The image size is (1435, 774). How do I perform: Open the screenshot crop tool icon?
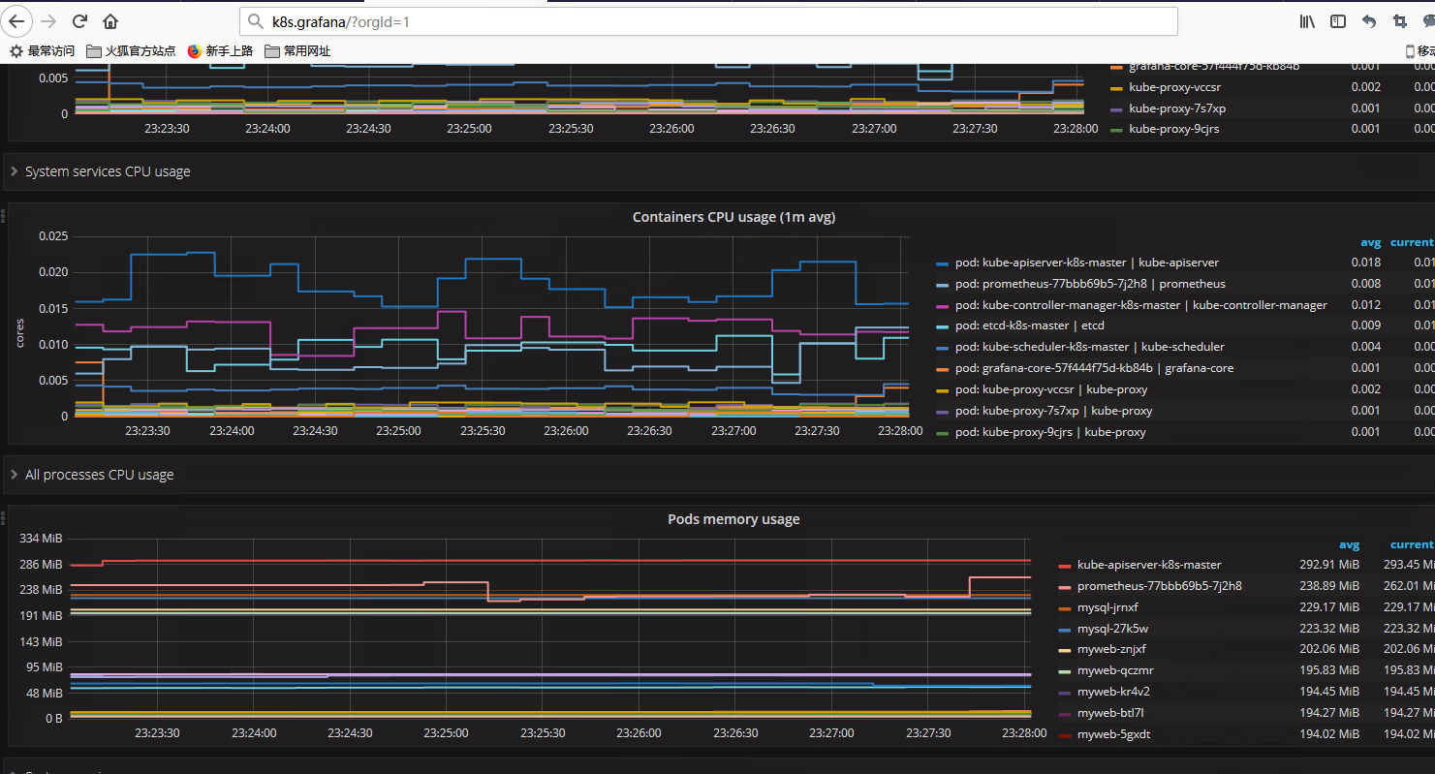tap(1400, 21)
